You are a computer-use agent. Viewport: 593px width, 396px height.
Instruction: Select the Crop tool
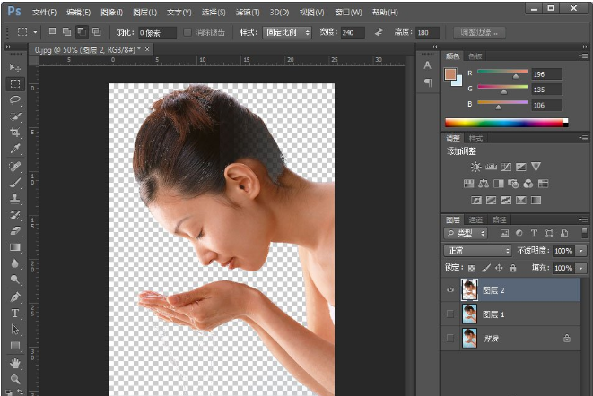click(15, 133)
